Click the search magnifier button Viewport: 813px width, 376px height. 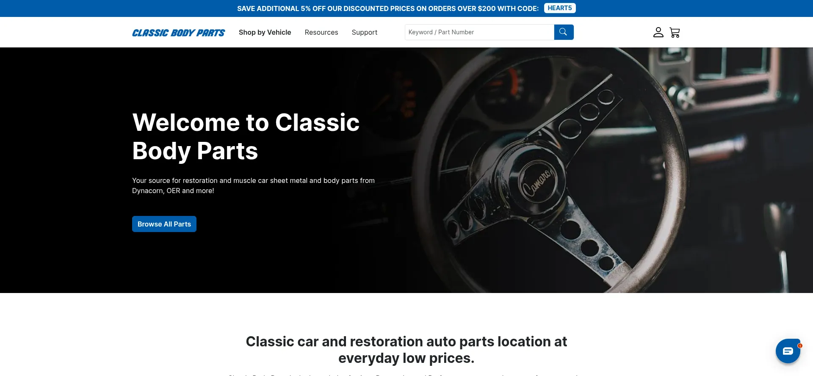pyautogui.click(x=564, y=32)
